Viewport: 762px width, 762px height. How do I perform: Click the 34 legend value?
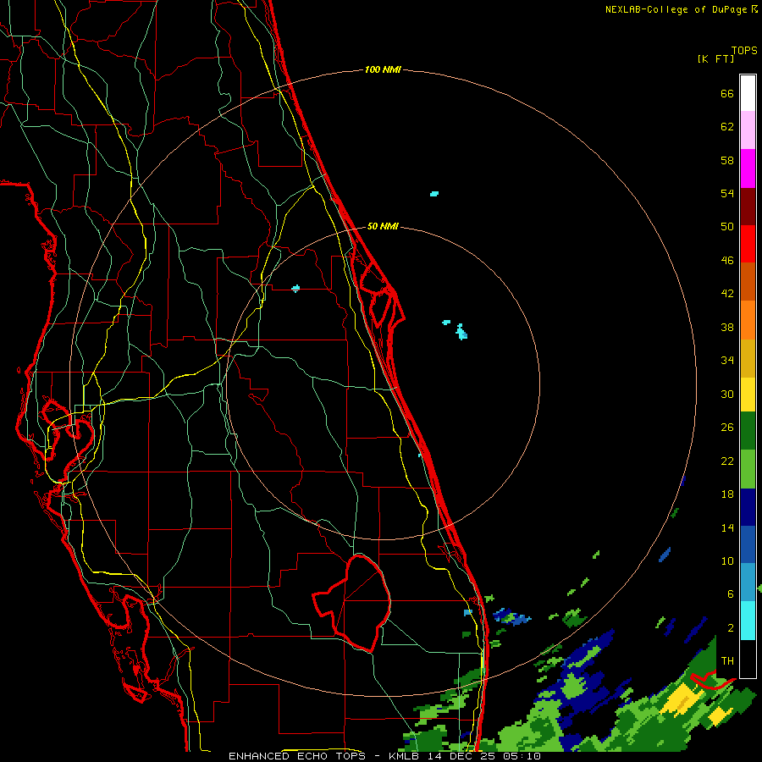727,361
